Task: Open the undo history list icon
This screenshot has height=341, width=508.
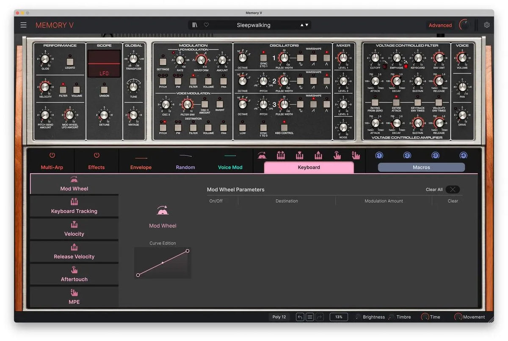Action: coord(310,317)
